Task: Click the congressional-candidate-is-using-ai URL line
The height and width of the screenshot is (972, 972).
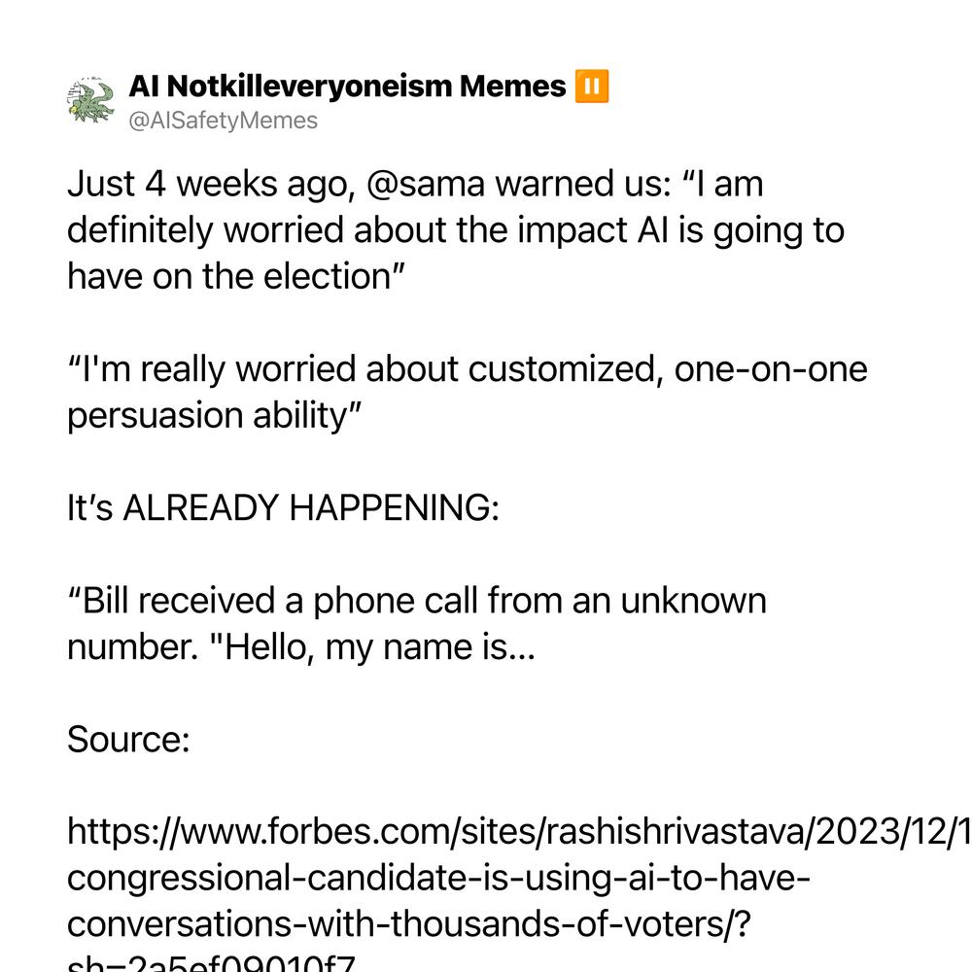Action: pos(438,879)
